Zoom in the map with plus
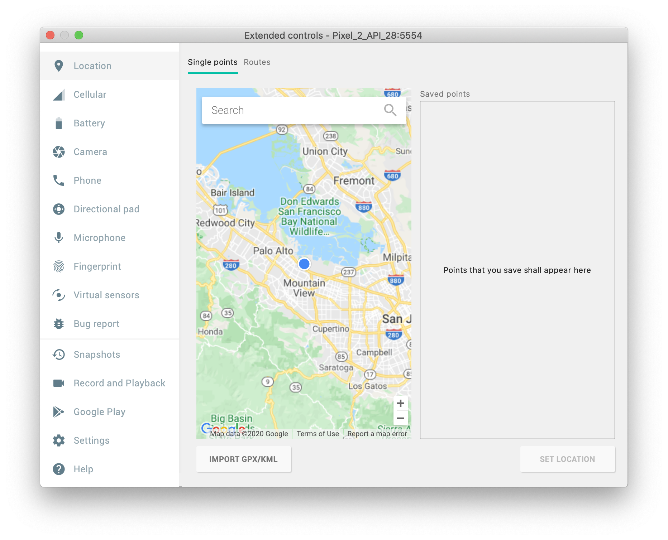 pos(401,403)
